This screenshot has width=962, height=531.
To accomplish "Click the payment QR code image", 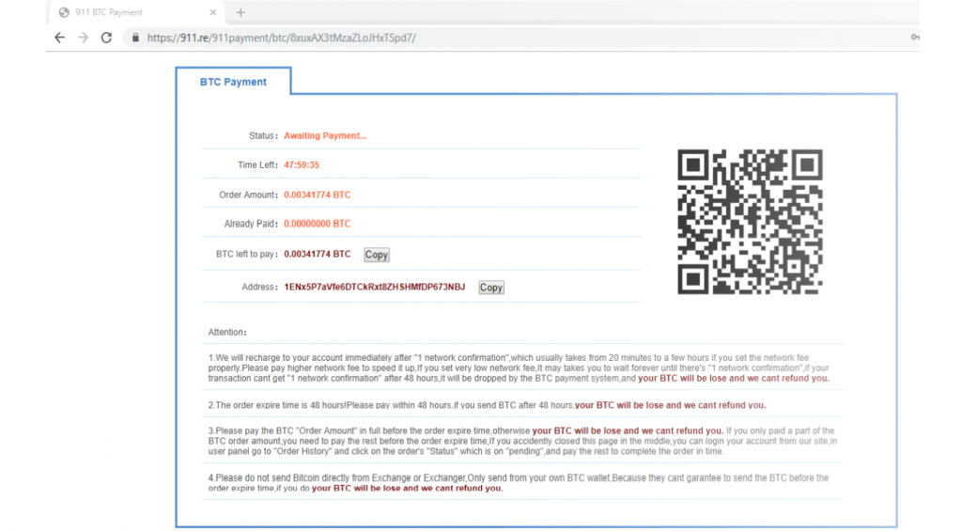I will pos(750,222).
